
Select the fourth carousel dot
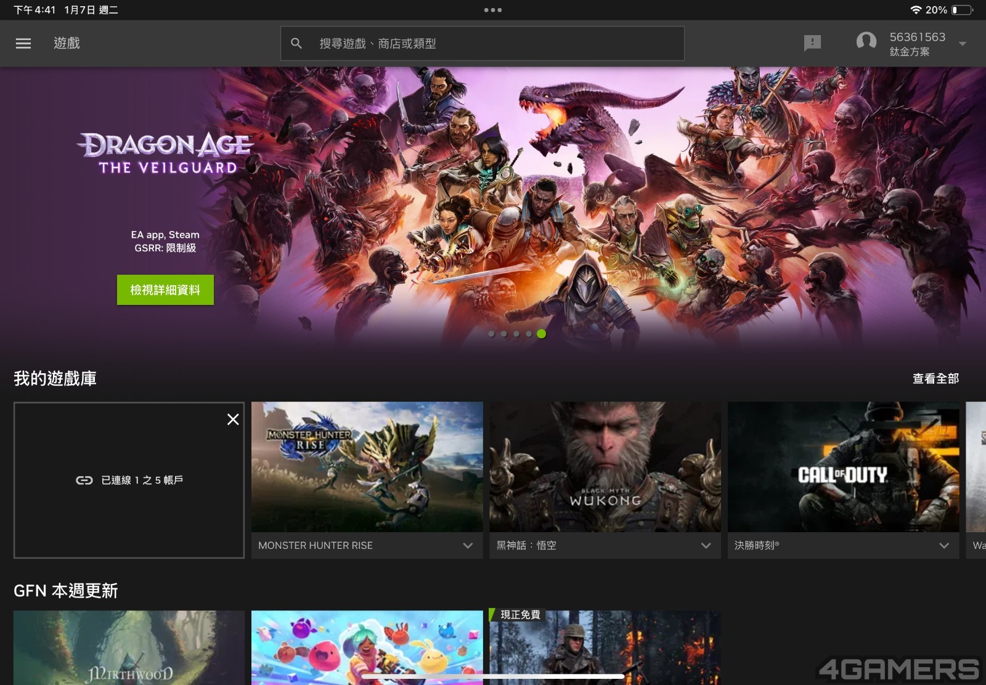coord(529,334)
